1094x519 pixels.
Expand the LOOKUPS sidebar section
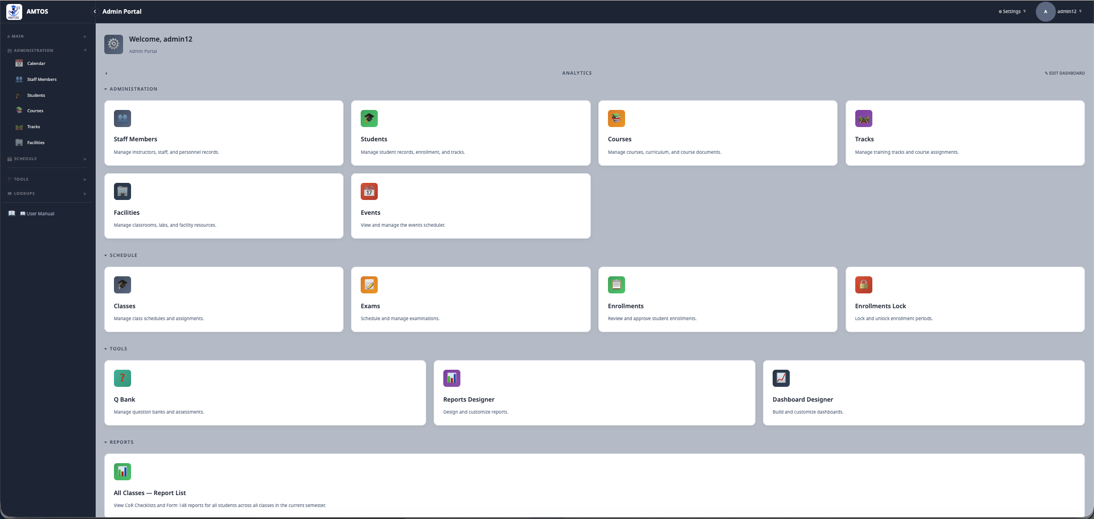[47, 194]
